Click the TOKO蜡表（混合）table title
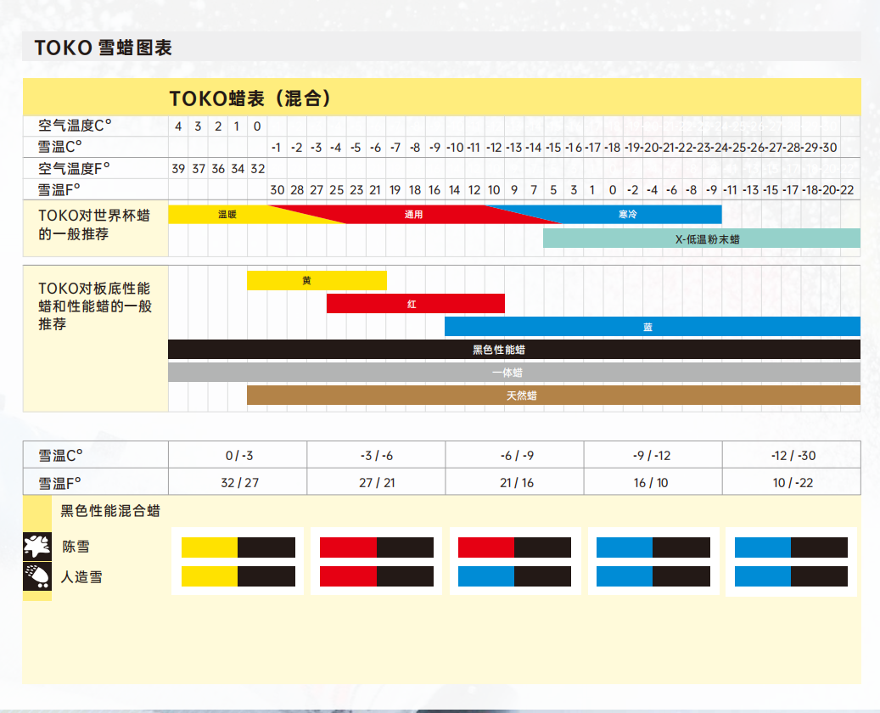The image size is (880, 713). (x=250, y=98)
